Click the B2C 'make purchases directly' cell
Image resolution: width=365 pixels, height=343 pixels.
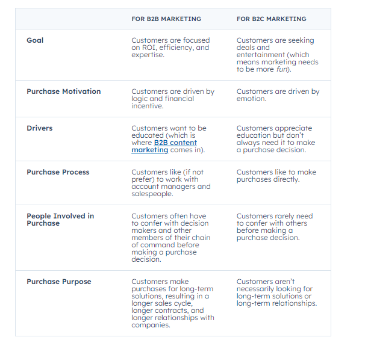tap(276, 176)
